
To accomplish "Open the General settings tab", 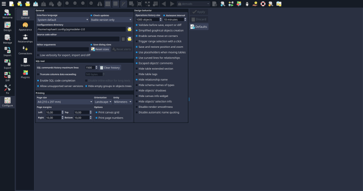I will pos(25,15).
